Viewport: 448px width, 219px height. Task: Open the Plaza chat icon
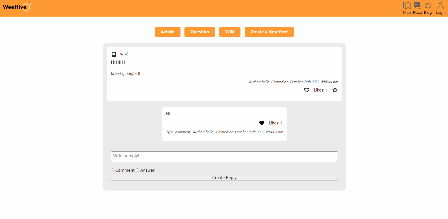(417, 5)
